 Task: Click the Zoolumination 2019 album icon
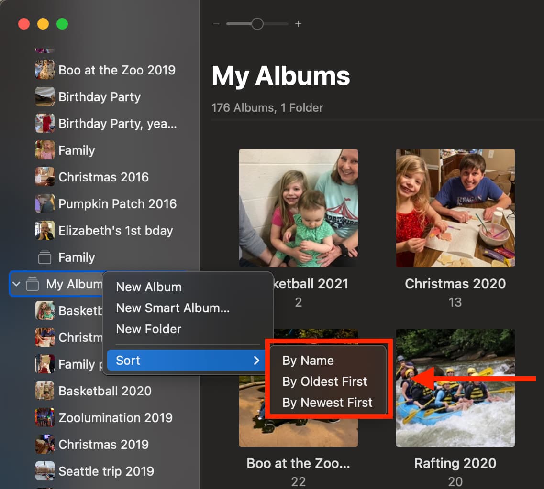[x=44, y=418]
